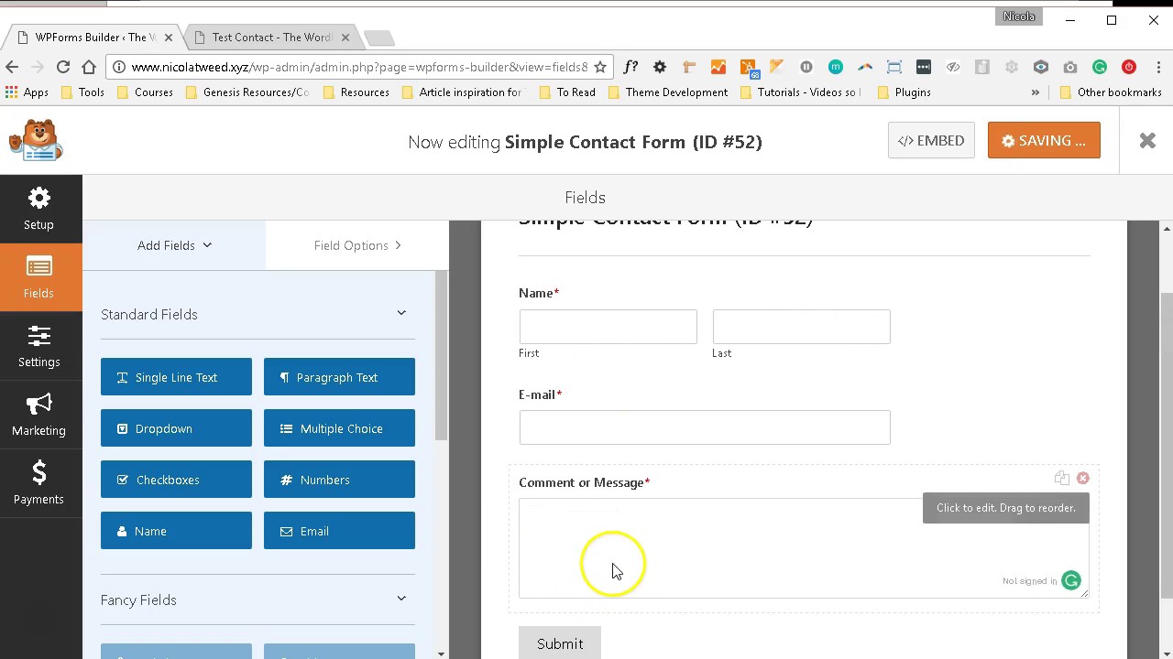Open the Payments sidebar section
Screen dimensions: 1173x659
pos(38,483)
